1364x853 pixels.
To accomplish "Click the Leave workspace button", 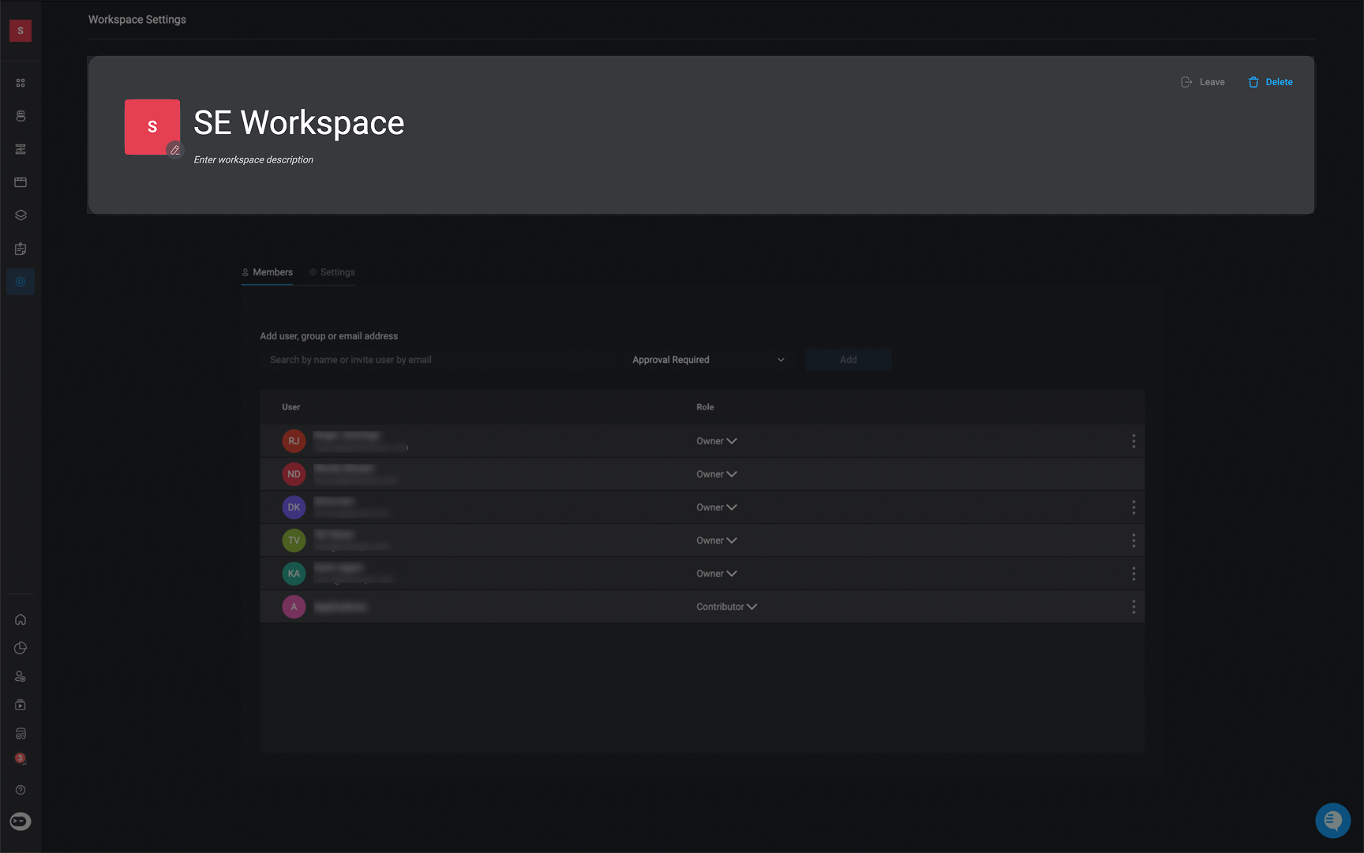I will (1203, 82).
